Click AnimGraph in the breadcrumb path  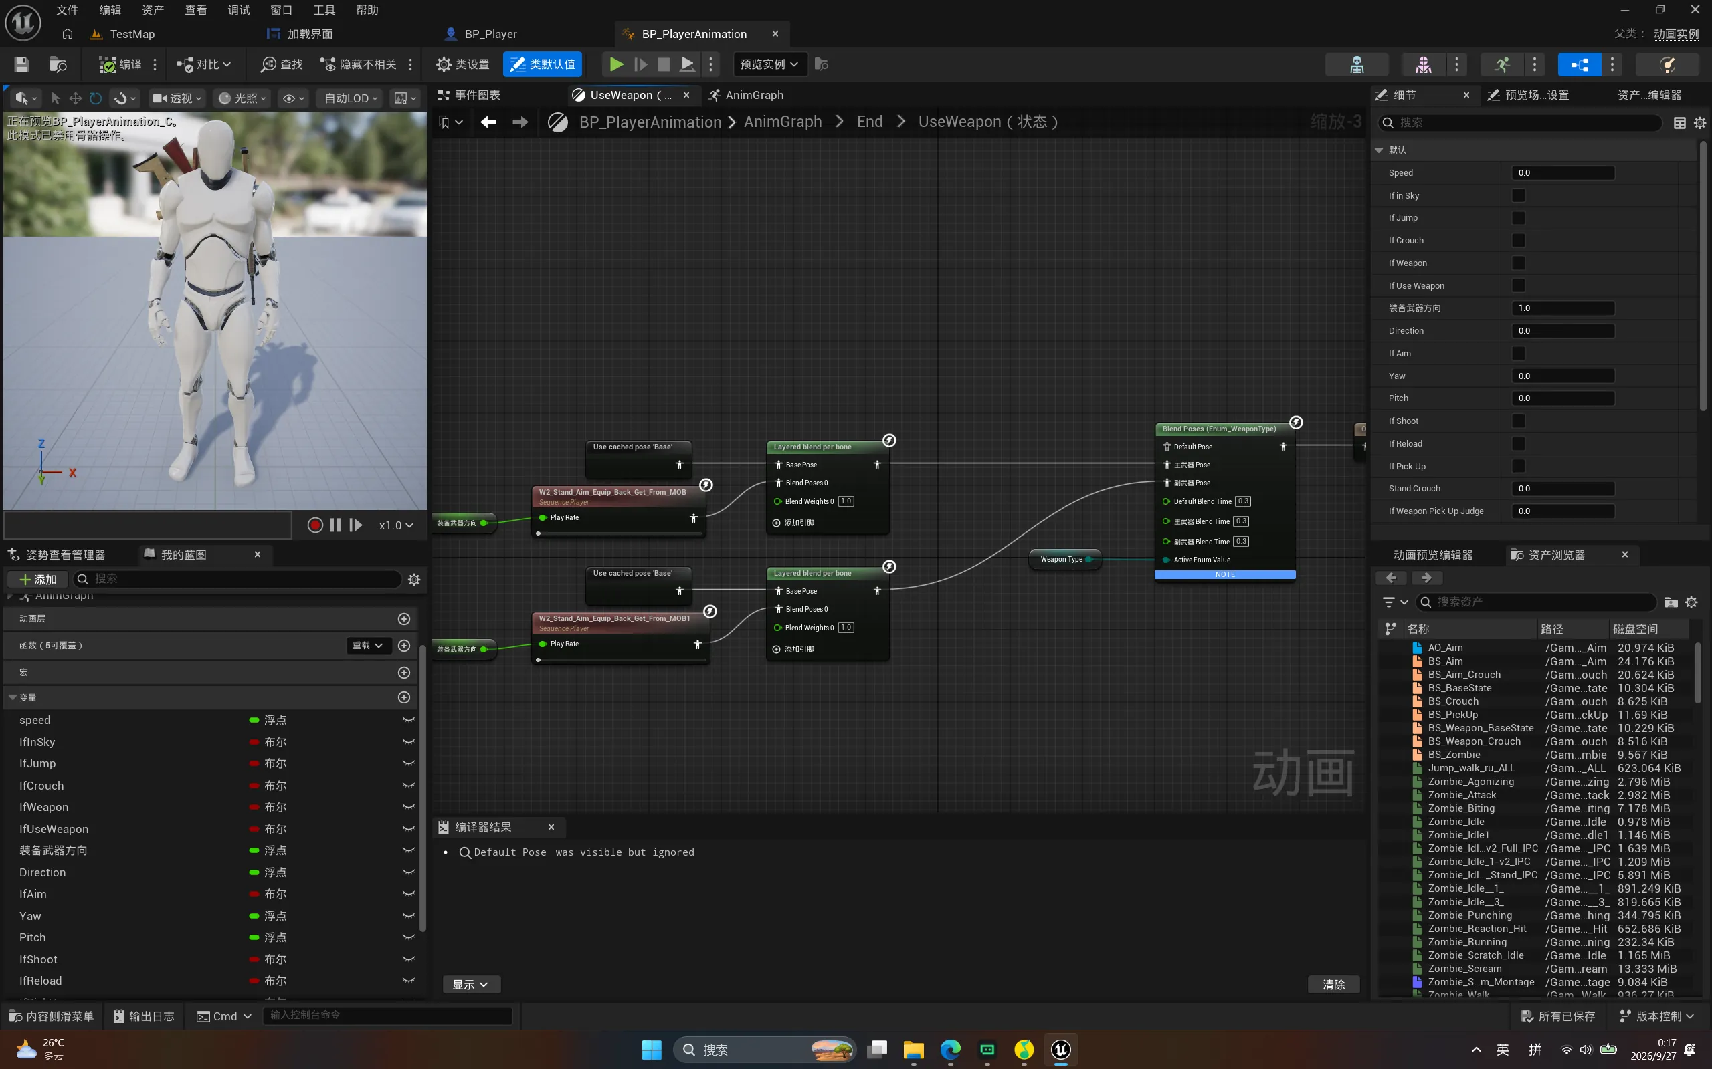(x=783, y=122)
